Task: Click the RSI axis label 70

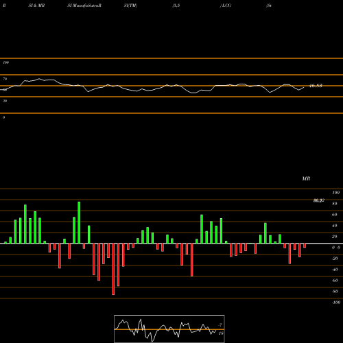Action: [5, 79]
